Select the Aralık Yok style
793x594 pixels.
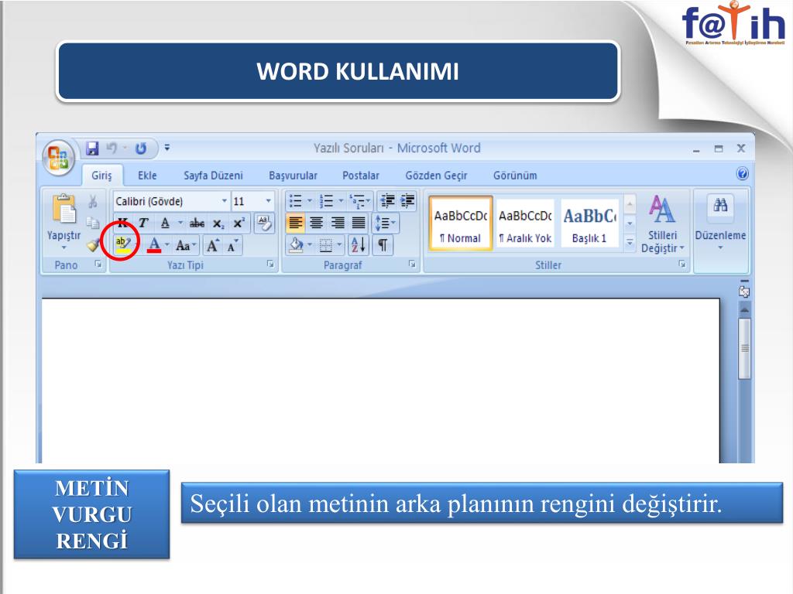pos(525,223)
